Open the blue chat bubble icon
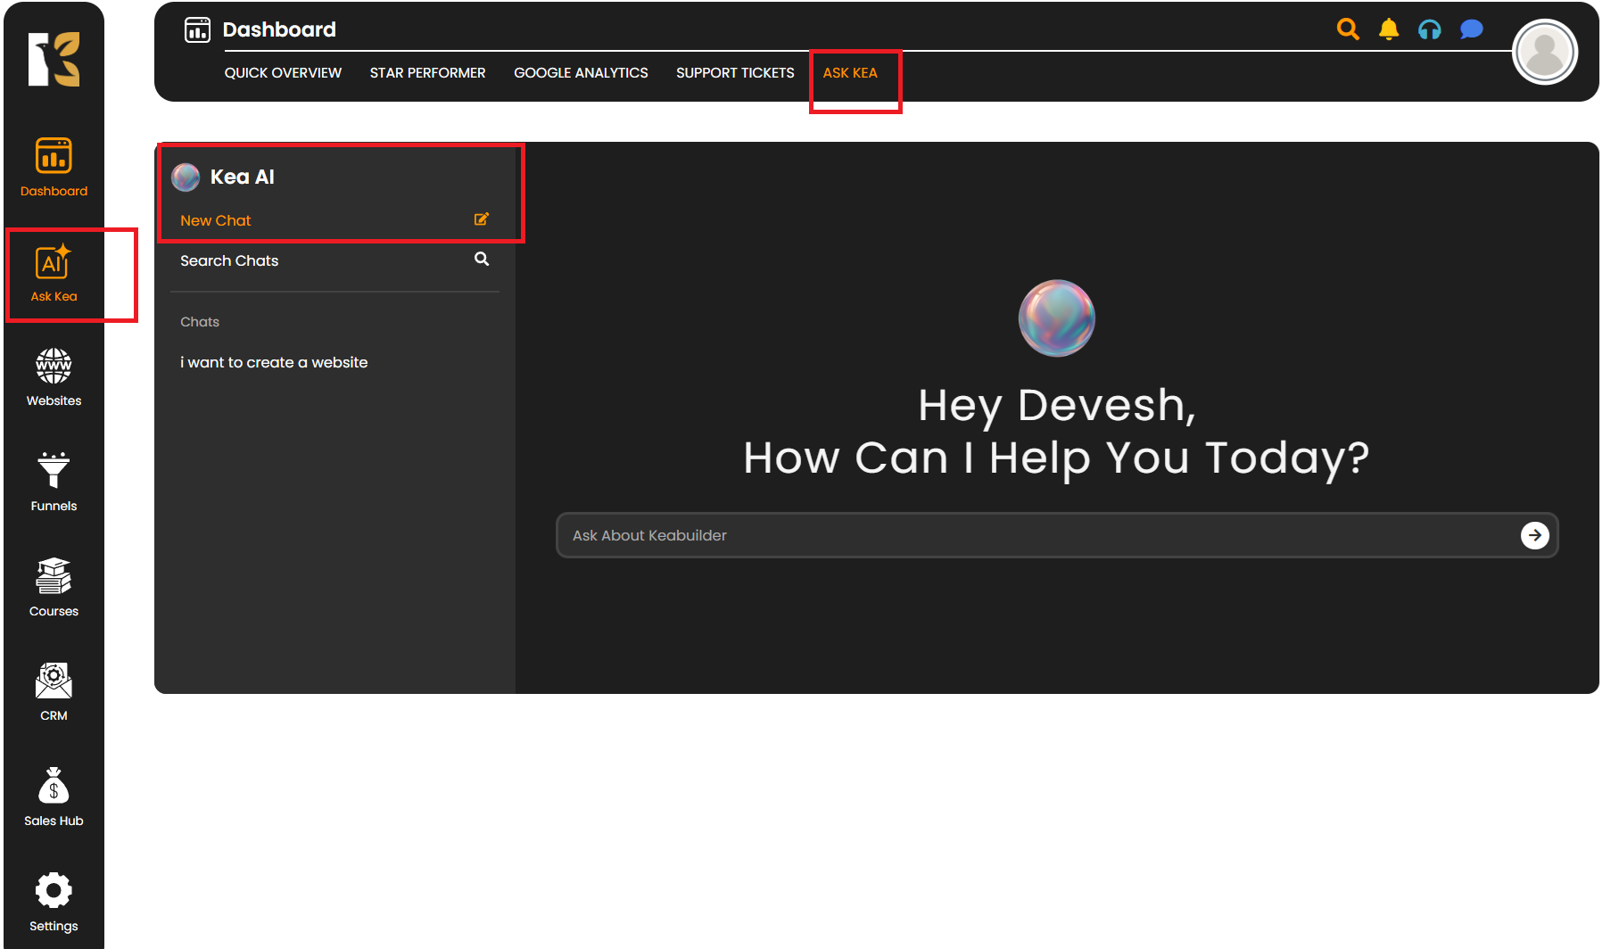Screen dimensions: 1602x949 [1471, 29]
